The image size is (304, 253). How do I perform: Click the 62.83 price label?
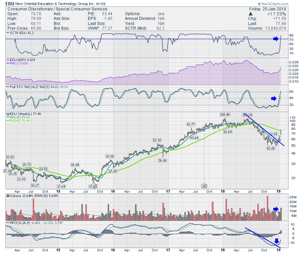[273, 134]
